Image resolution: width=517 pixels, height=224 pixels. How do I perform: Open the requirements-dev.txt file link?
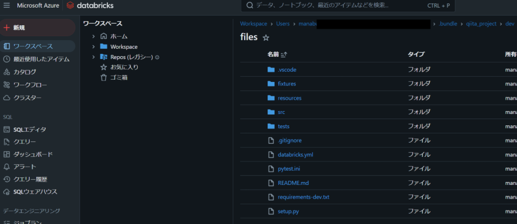coord(303,197)
